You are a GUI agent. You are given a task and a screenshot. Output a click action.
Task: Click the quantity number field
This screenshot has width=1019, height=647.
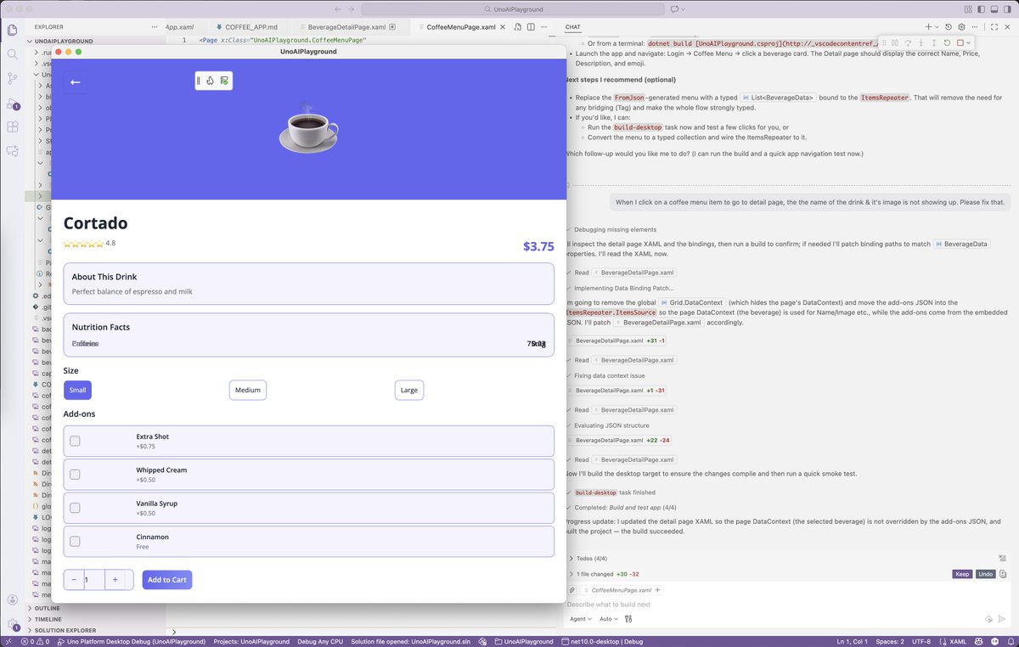point(93,580)
